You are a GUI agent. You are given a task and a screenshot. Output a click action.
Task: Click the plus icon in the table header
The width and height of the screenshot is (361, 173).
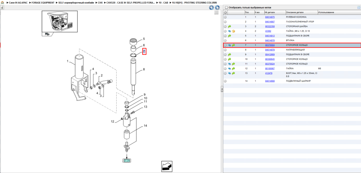[225, 12]
